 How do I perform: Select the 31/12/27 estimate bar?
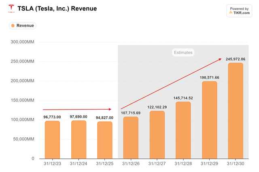click(157, 135)
